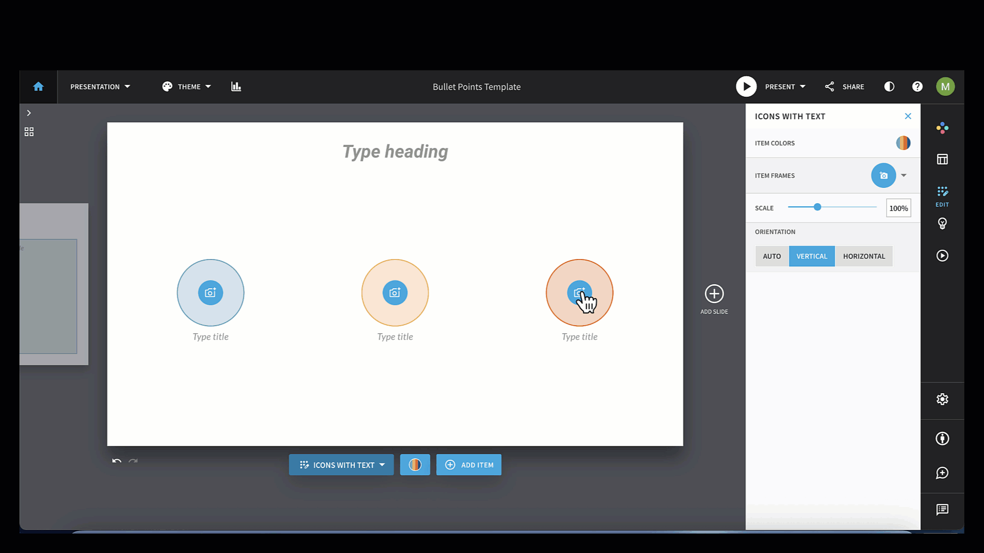This screenshot has width=984, height=553.
Task: Click the Bullet Points Template title
Action: 477,87
